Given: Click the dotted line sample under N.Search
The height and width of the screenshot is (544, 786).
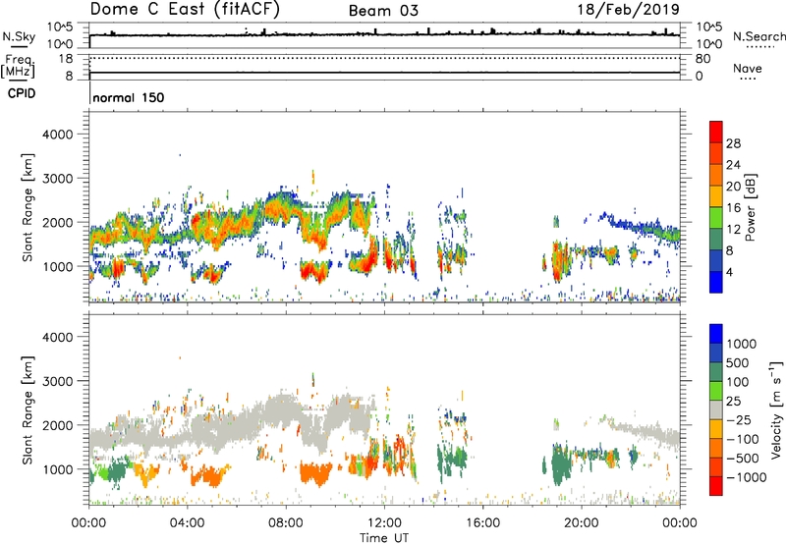Looking at the screenshot, I should coord(759,47).
